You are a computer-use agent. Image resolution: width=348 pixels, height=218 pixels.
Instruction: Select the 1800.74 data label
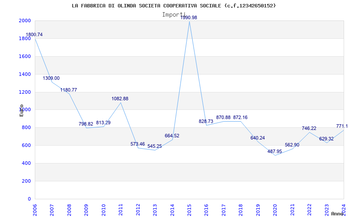click(x=34, y=35)
